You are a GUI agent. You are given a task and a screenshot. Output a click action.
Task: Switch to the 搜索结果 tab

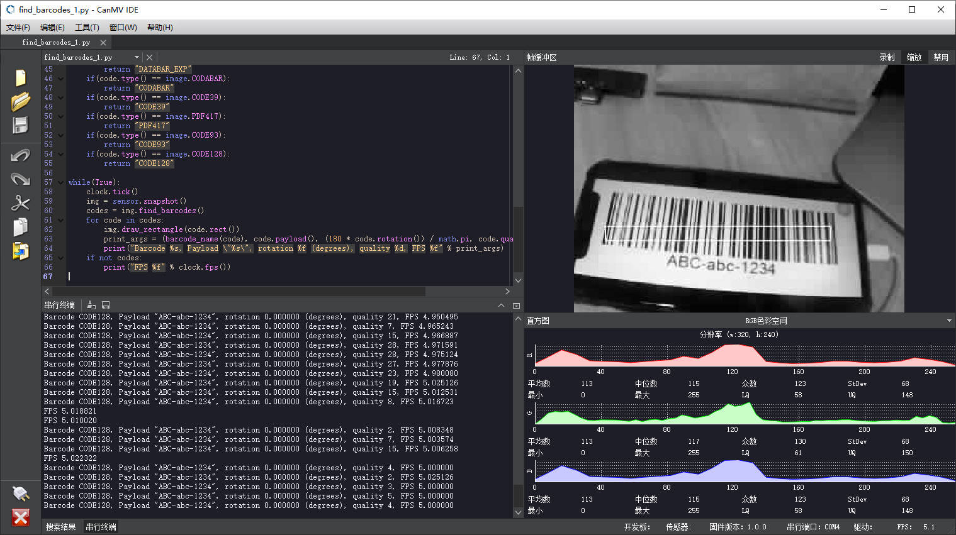point(61,527)
